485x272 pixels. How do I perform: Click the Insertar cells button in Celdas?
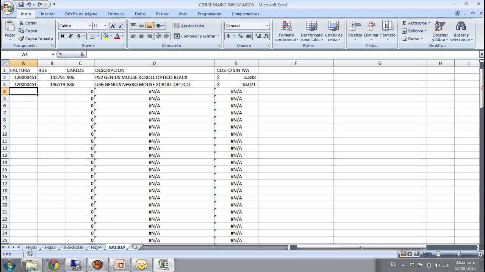[355, 31]
